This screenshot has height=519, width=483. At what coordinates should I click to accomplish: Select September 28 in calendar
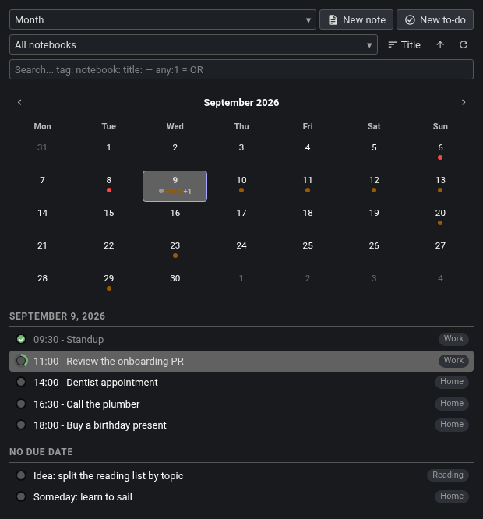click(42, 284)
